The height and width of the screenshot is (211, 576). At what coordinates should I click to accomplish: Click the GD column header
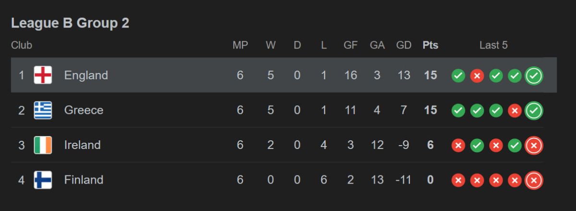coord(404,46)
